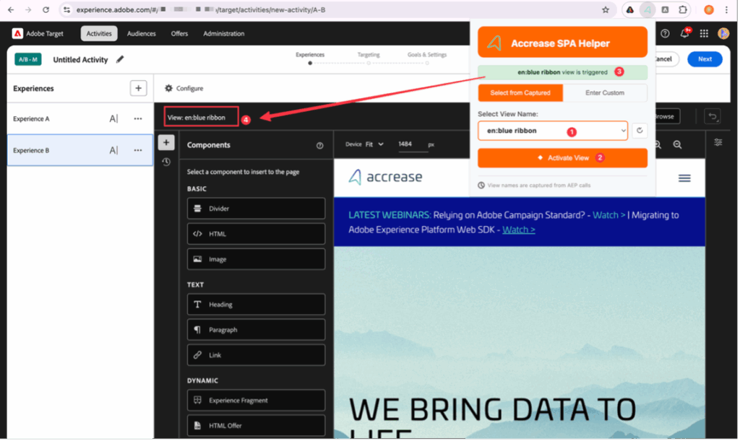The image size is (740, 441).
Task: Select Experience B in the list
Action: [x=80, y=150]
